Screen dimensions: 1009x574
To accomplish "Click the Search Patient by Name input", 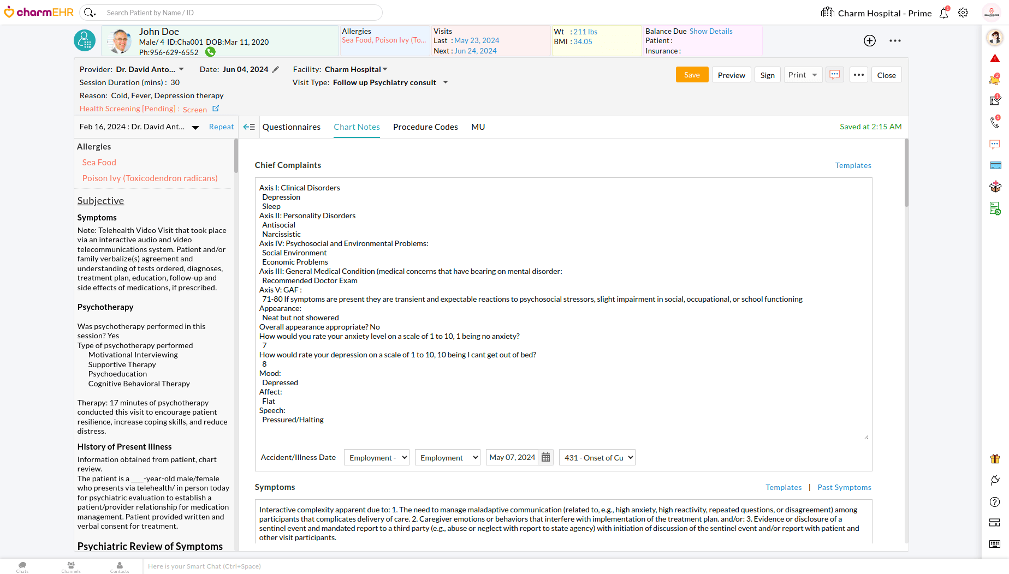I will [240, 13].
